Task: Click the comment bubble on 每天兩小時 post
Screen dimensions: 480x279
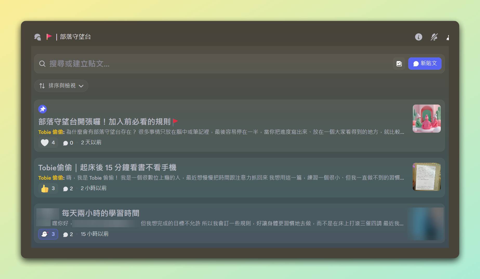Action: tap(65, 234)
